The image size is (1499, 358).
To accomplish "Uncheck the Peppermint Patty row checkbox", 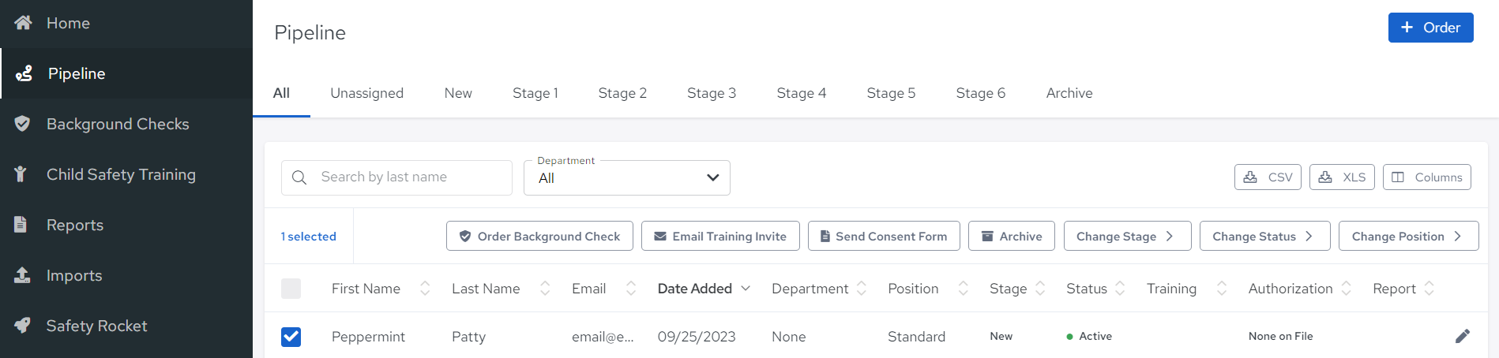I will [x=291, y=337].
